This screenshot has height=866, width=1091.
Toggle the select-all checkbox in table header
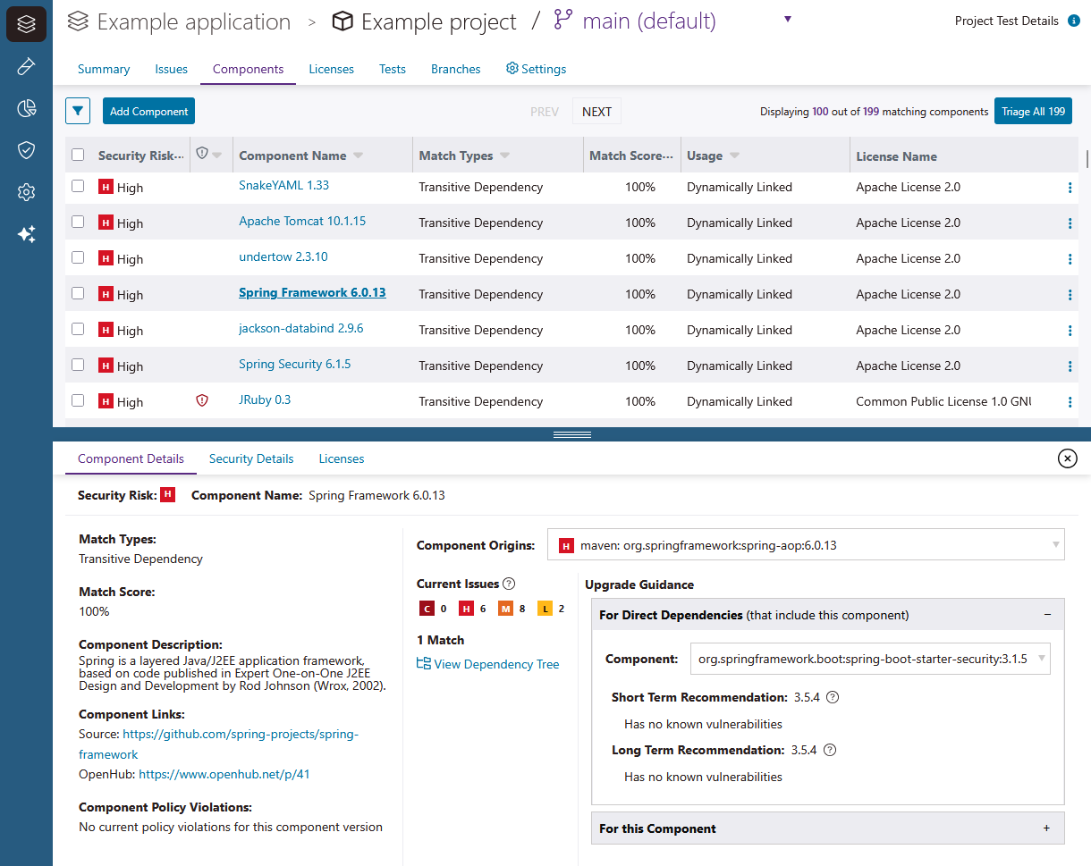coord(78,155)
